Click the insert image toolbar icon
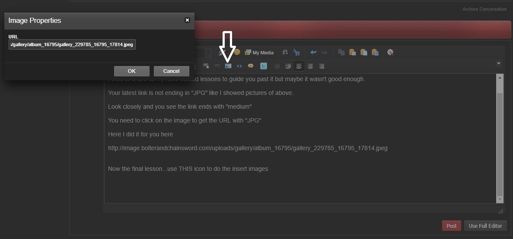The width and height of the screenshot is (513, 239). 228,66
